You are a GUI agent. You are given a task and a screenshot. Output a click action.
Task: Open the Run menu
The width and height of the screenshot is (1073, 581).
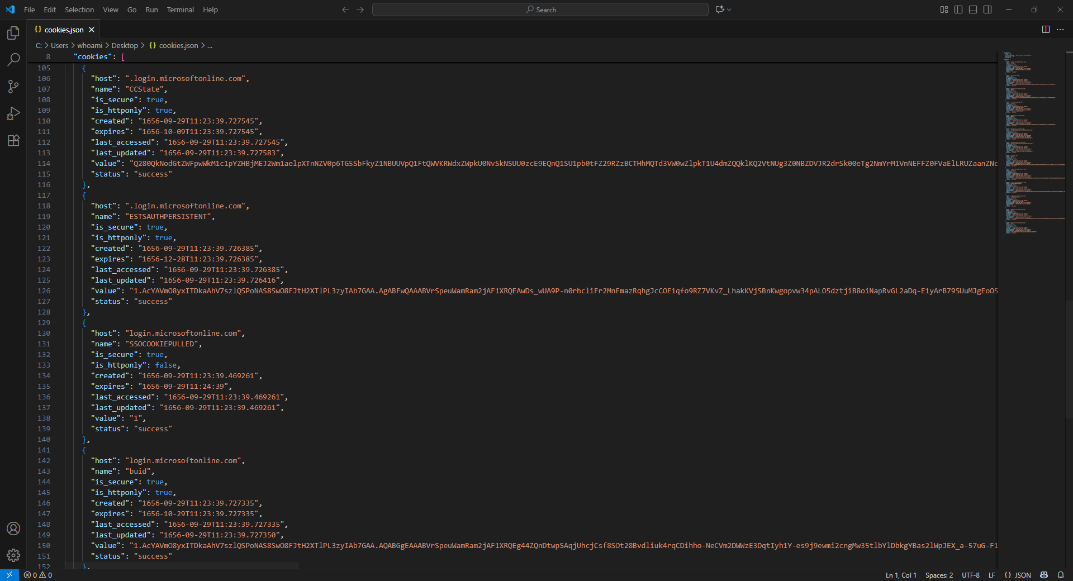pyautogui.click(x=151, y=9)
